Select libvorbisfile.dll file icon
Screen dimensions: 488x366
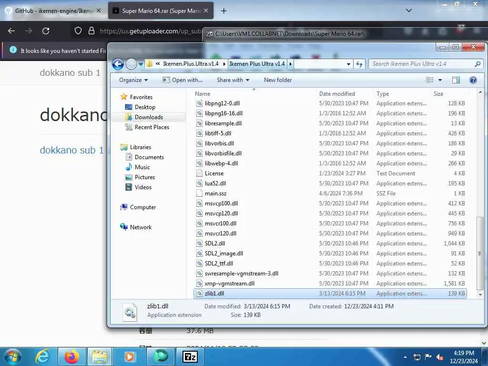click(200, 153)
